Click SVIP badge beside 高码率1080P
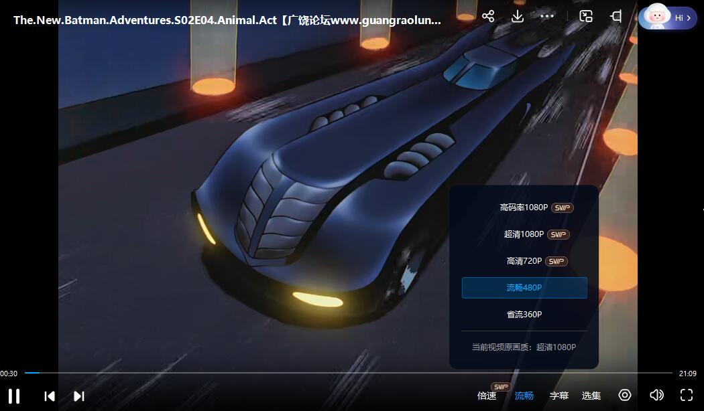This screenshot has width=704, height=411. pyautogui.click(x=562, y=208)
